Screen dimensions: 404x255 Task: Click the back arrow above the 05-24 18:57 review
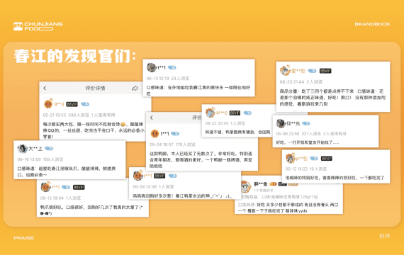tap(152, 118)
